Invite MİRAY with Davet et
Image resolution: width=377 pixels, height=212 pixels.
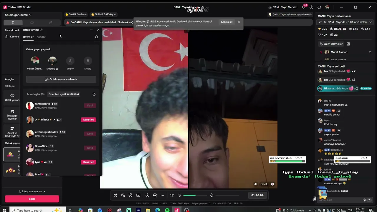(x=88, y=120)
